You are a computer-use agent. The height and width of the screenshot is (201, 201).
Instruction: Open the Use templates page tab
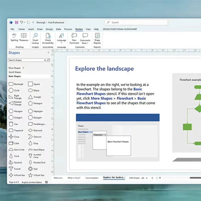tap(92, 178)
